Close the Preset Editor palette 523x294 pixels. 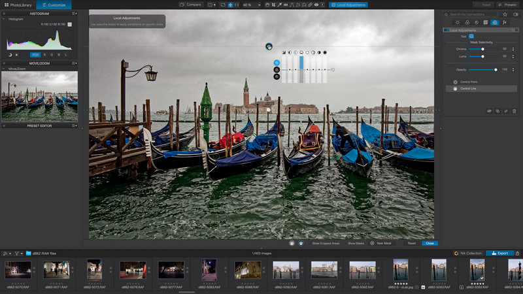coord(4,125)
